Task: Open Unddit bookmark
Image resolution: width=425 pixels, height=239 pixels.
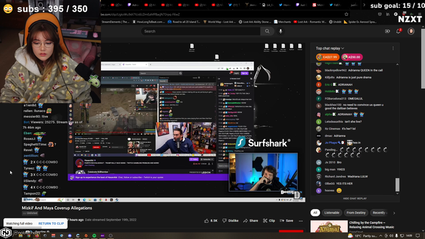Action: coord(335,22)
